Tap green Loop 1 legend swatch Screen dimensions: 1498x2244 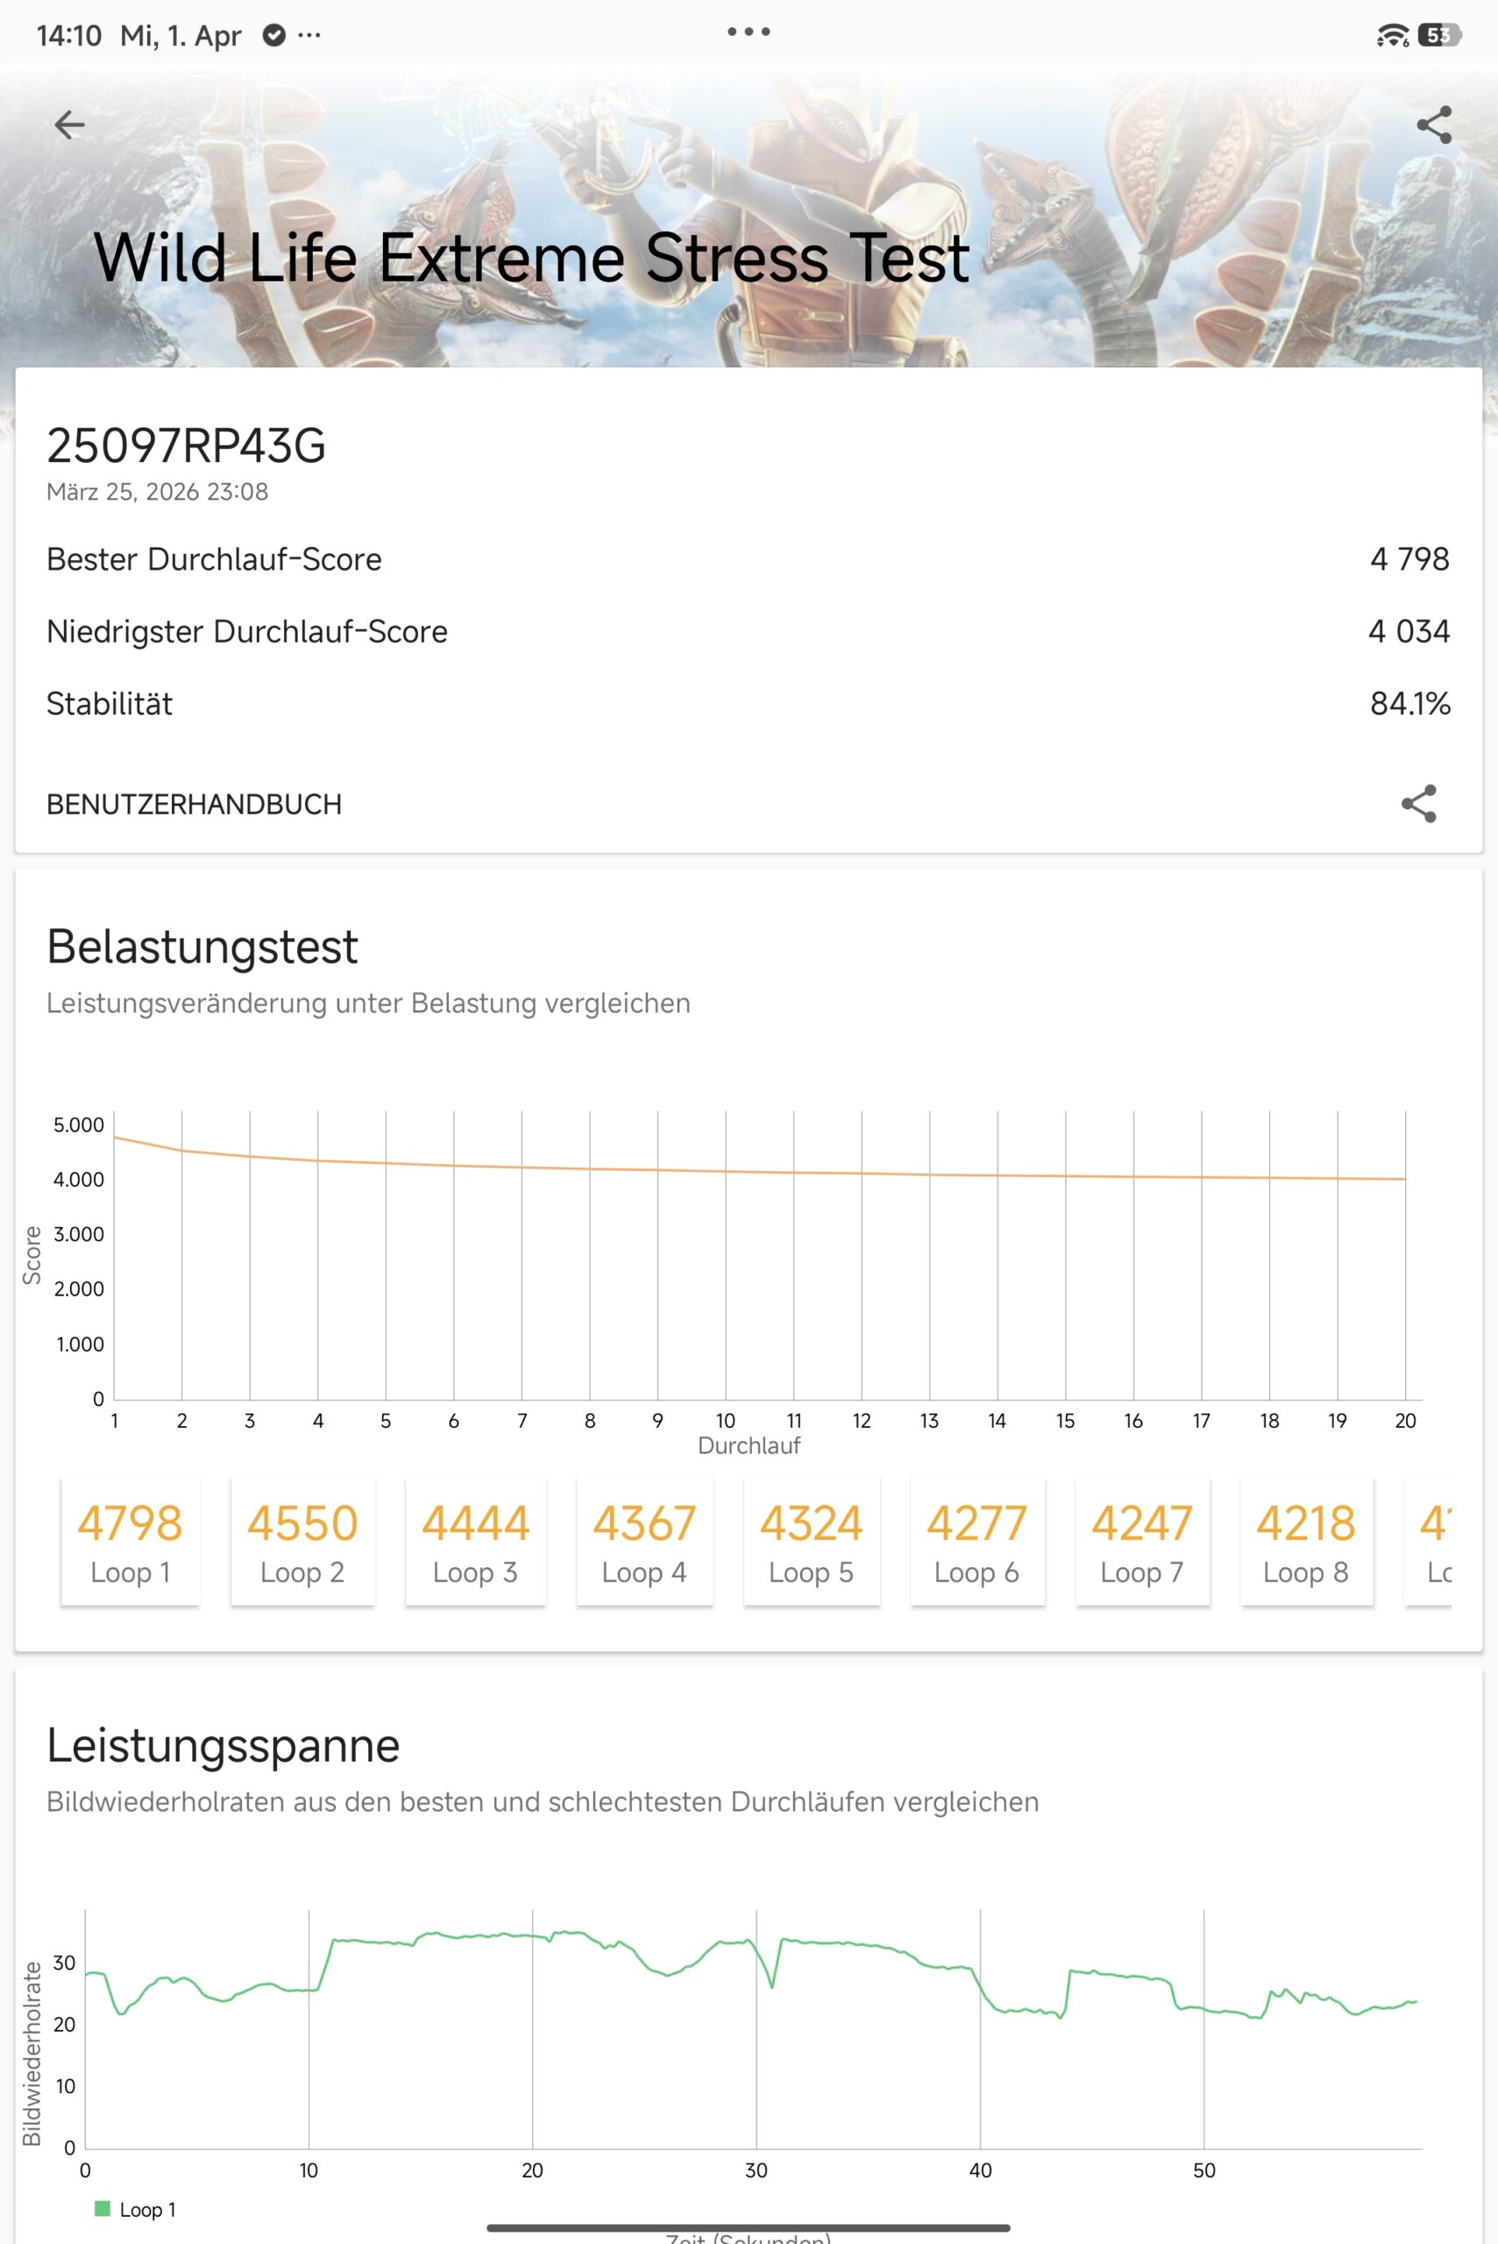(x=103, y=2209)
